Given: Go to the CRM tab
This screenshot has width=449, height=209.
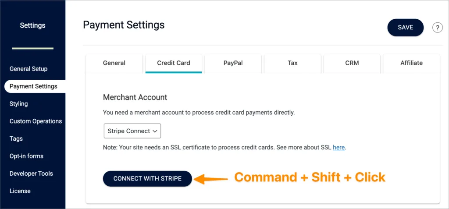Looking at the screenshot, I should coord(352,63).
